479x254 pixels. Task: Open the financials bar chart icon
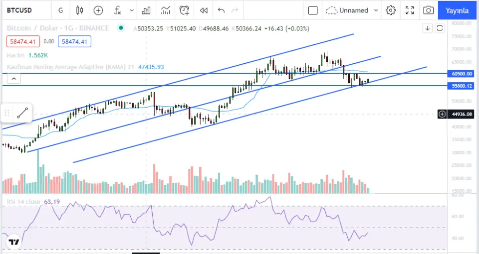pyautogui.click(x=146, y=10)
